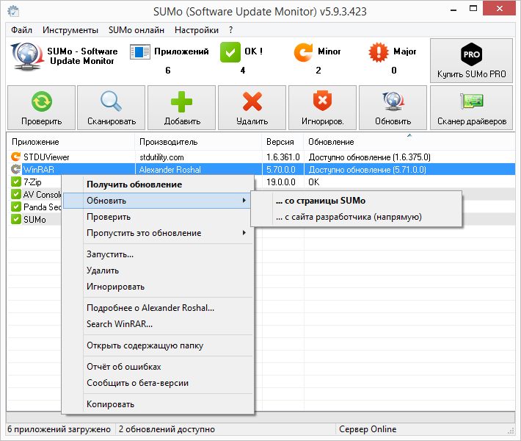The width and height of the screenshot is (521, 441).
Task: Click the Игнориров. shield button
Action: (x=323, y=107)
